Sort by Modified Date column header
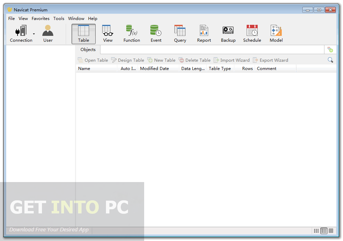Viewport: 343px width, 241px height. (158, 68)
